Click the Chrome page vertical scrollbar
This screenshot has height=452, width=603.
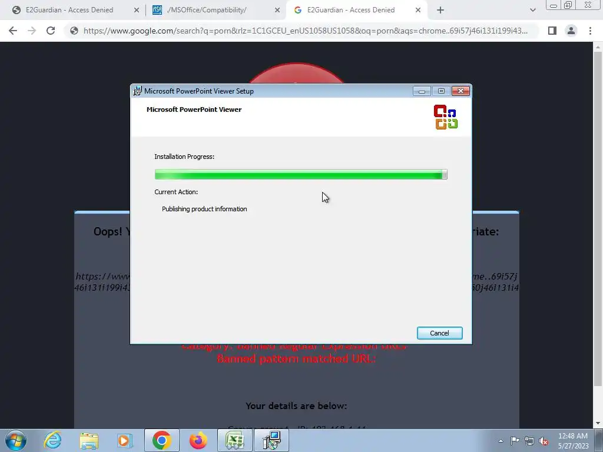pos(598,219)
